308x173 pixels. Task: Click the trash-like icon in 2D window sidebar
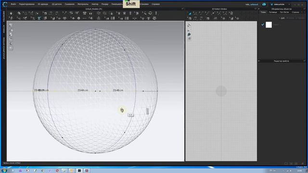(189, 39)
